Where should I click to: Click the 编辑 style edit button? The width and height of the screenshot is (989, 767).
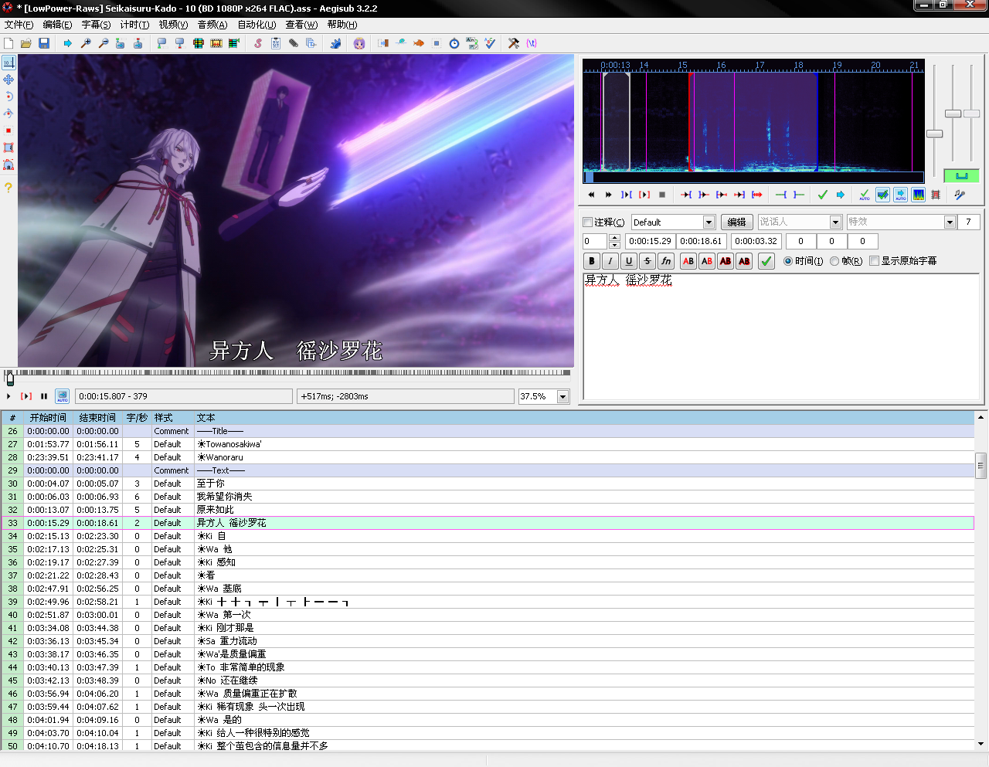[x=737, y=222]
